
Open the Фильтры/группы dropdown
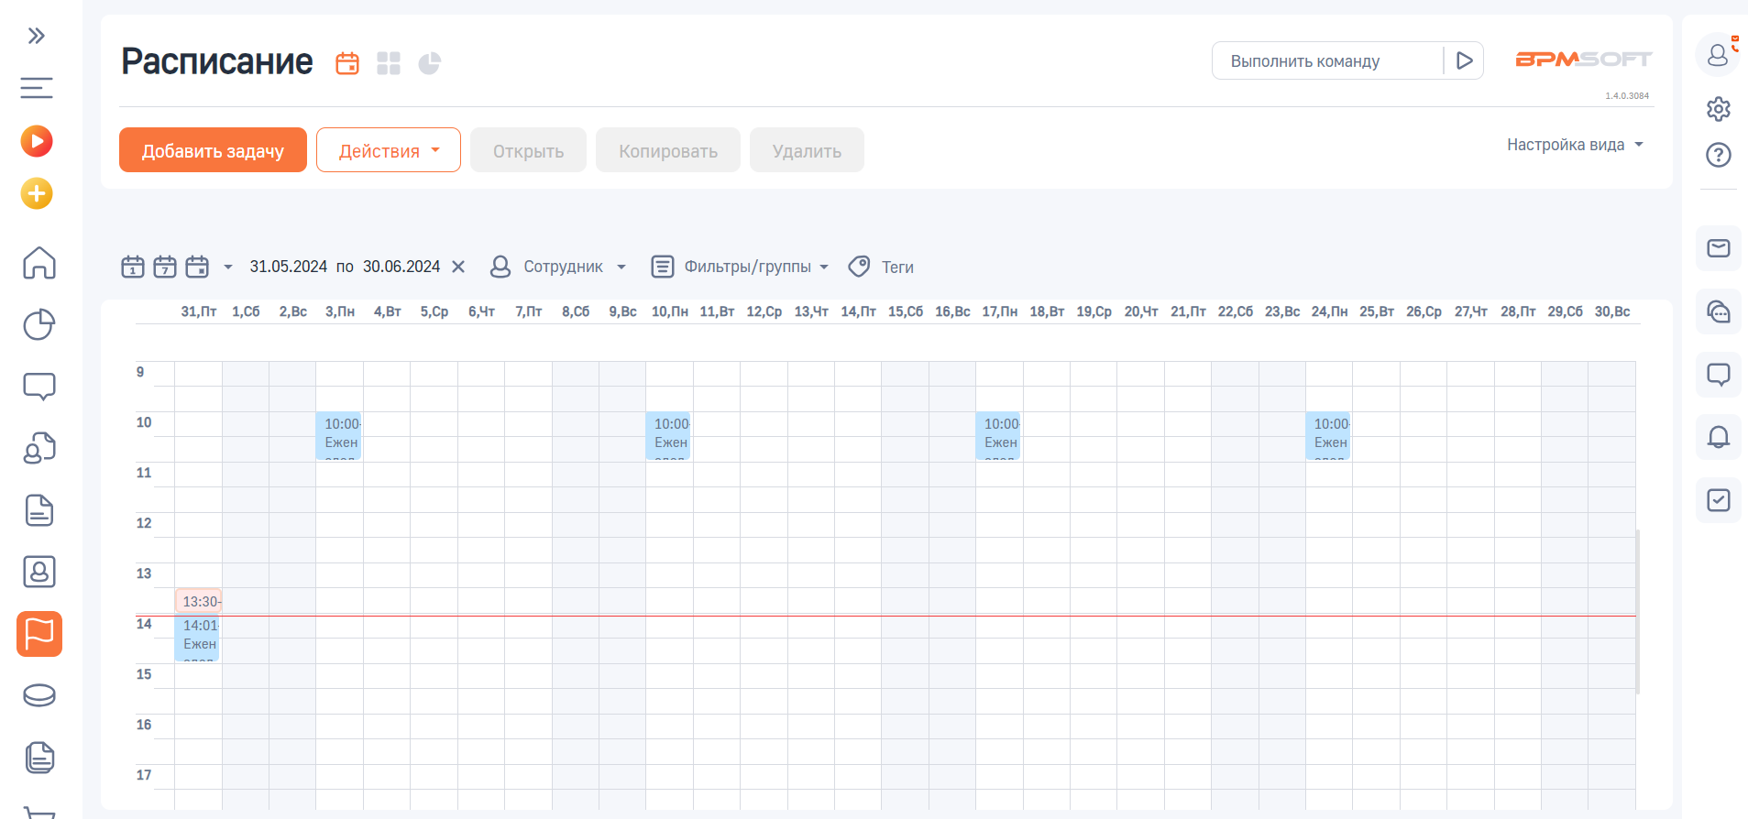click(x=740, y=267)
